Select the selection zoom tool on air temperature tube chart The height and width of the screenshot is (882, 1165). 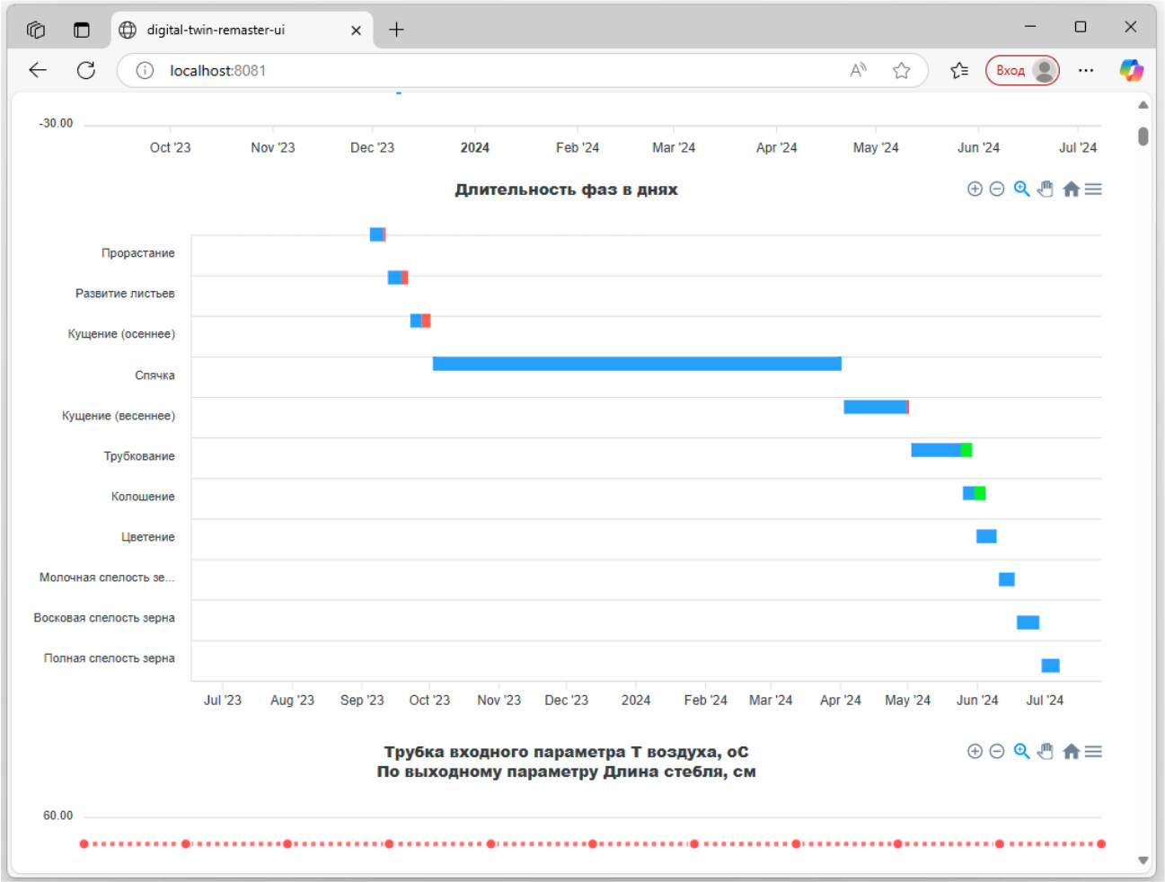[x=1021, y=751]
